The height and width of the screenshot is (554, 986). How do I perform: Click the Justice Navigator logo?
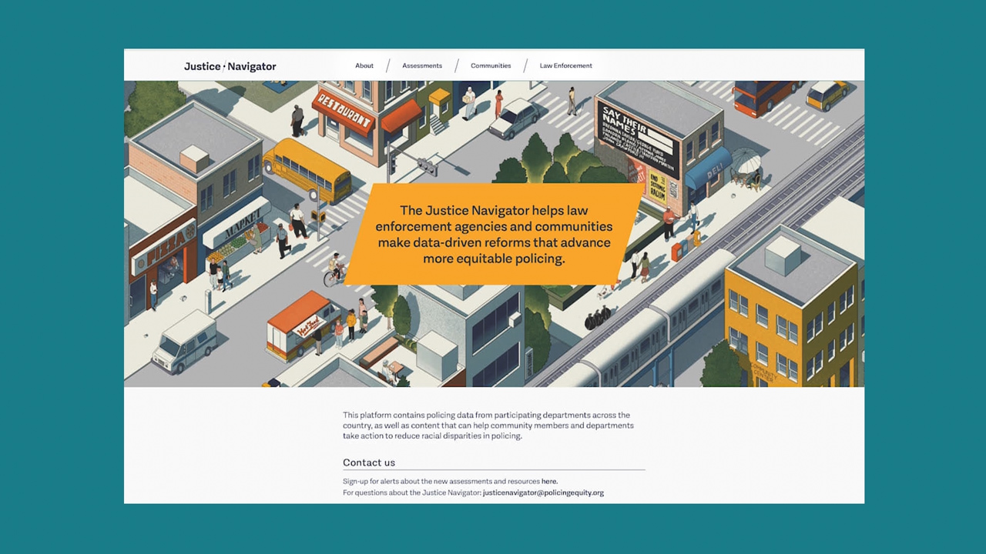[x=230, y=66]
